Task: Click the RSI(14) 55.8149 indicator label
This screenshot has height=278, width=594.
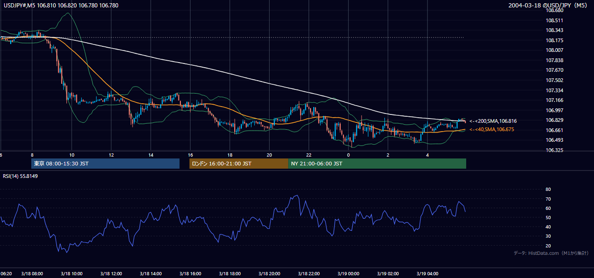Action: (20, 176)
